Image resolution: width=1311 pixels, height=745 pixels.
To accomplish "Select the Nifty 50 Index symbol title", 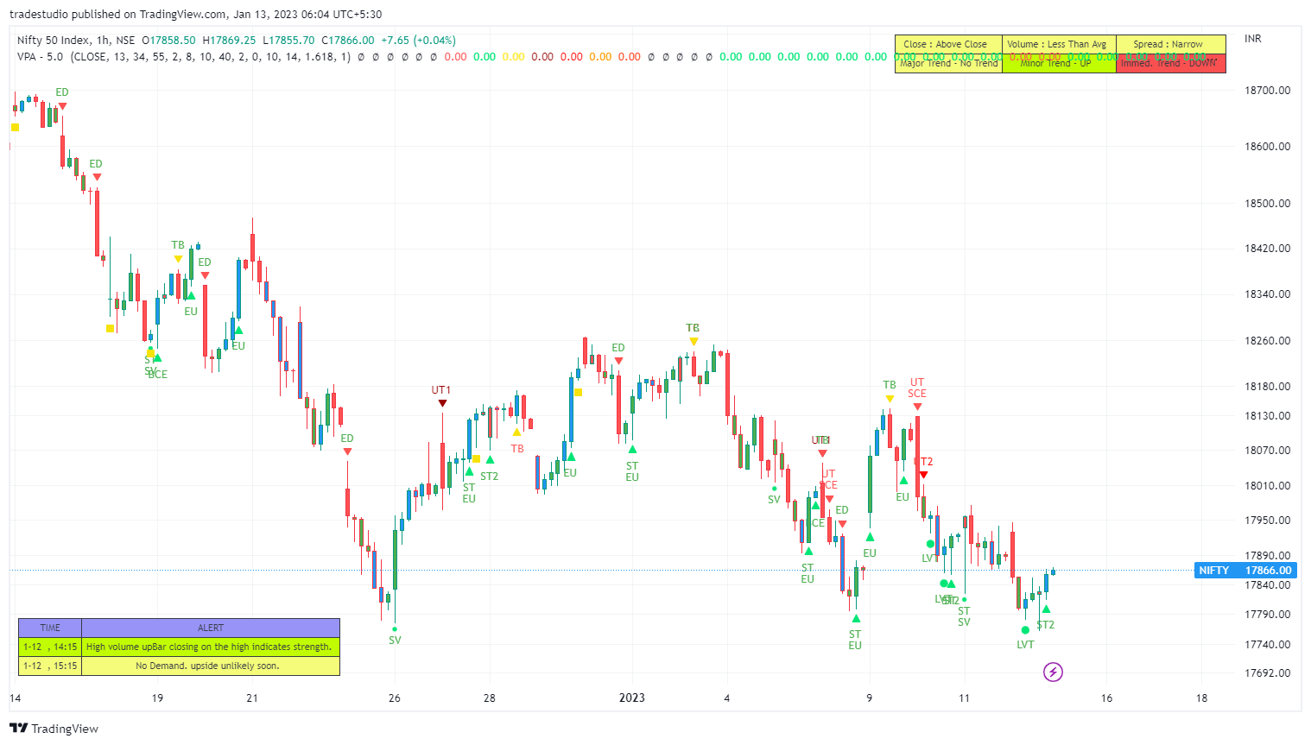I will 76,41.
